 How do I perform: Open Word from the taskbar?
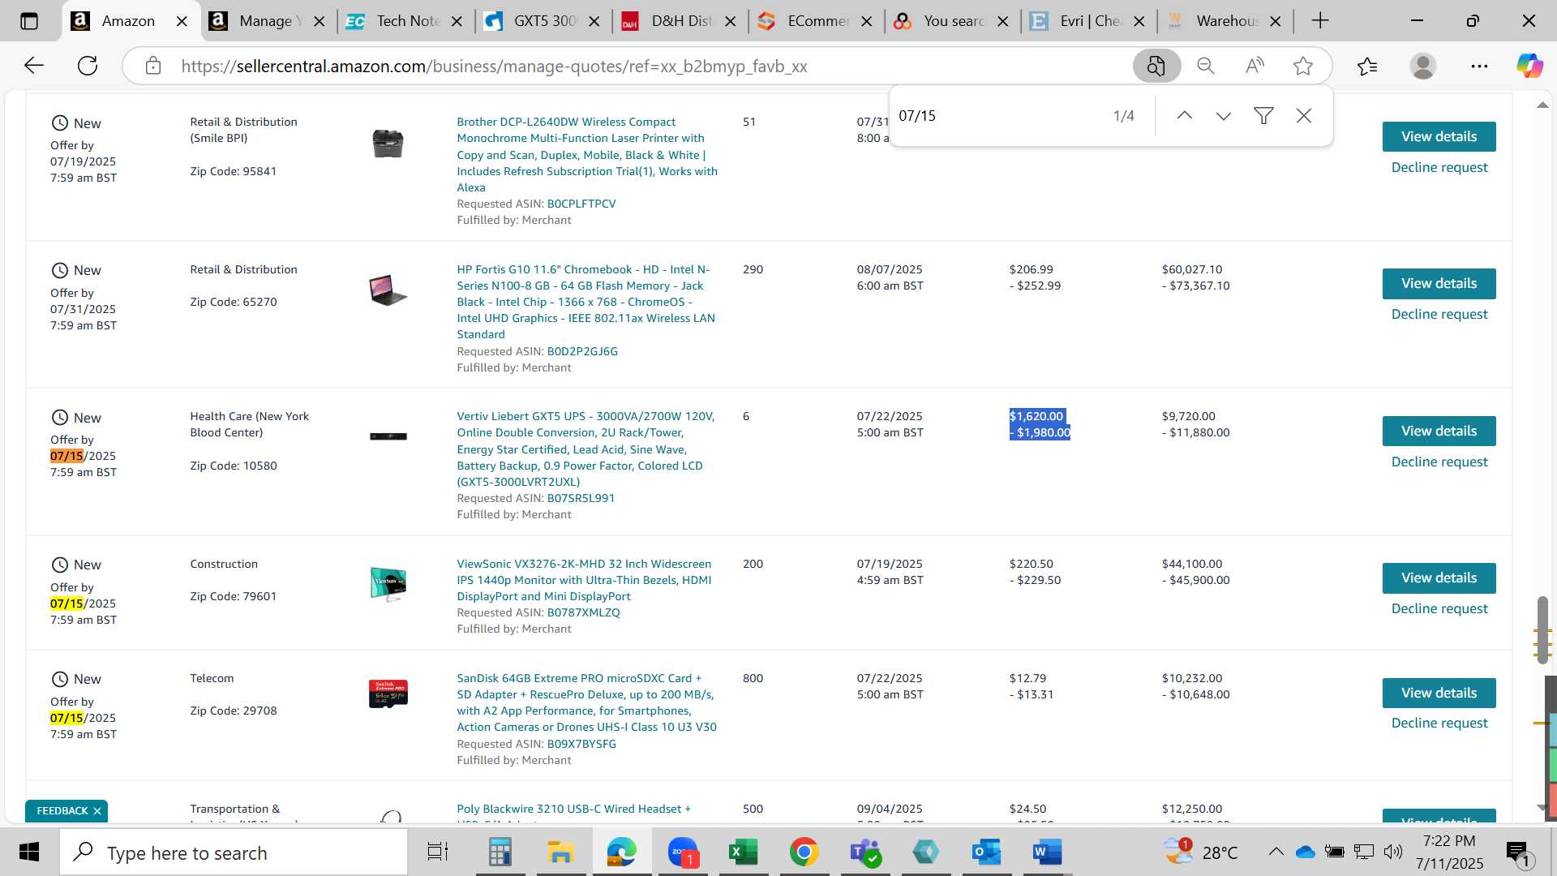1047,852
